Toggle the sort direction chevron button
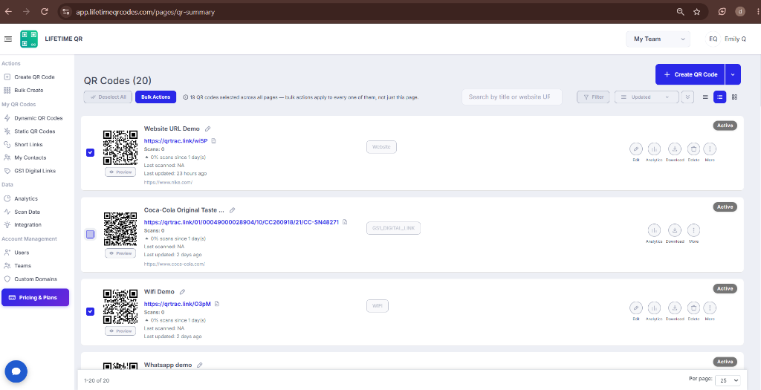 (687, 97)
